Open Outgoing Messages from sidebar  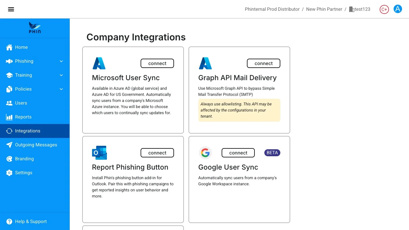pyautogui.click(x=35, y=145)
